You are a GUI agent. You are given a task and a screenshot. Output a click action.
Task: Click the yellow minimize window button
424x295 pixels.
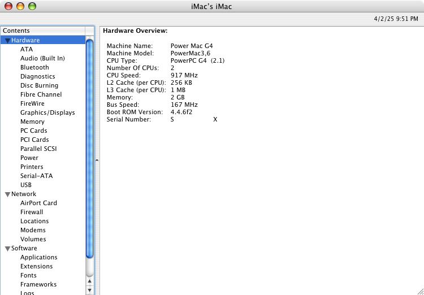[20, 6]
